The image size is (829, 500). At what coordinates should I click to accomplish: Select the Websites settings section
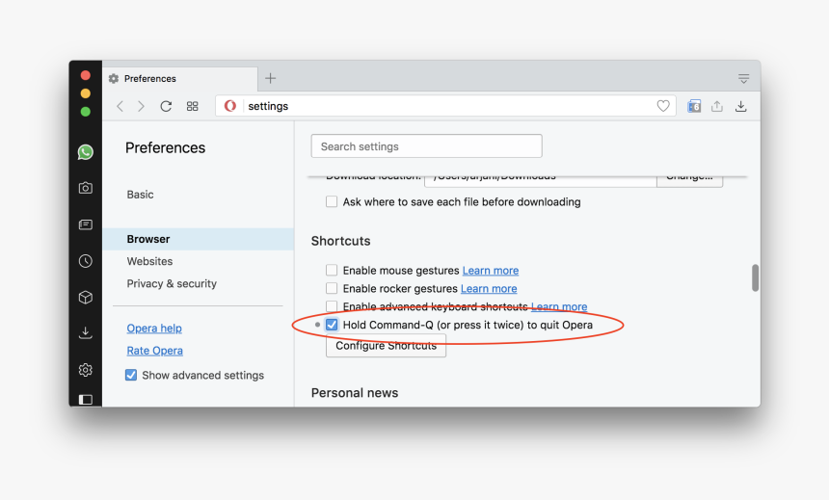(149, 261)
